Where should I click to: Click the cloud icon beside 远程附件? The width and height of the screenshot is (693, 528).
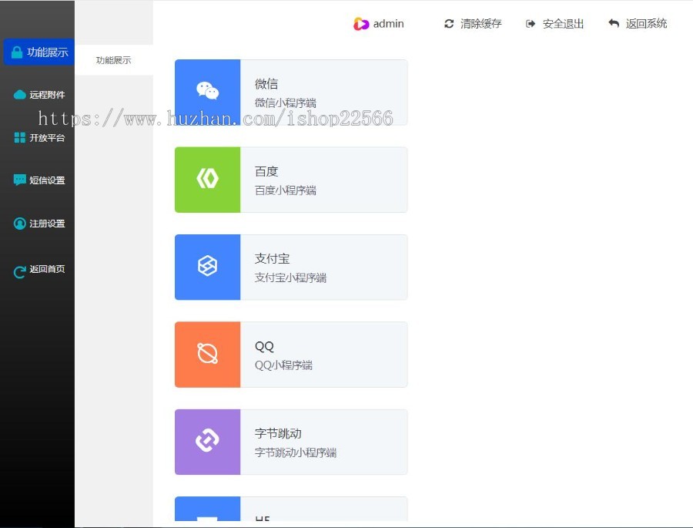(x=19, y=95)
